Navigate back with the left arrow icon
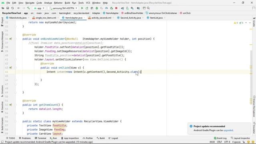 point(19,8)
